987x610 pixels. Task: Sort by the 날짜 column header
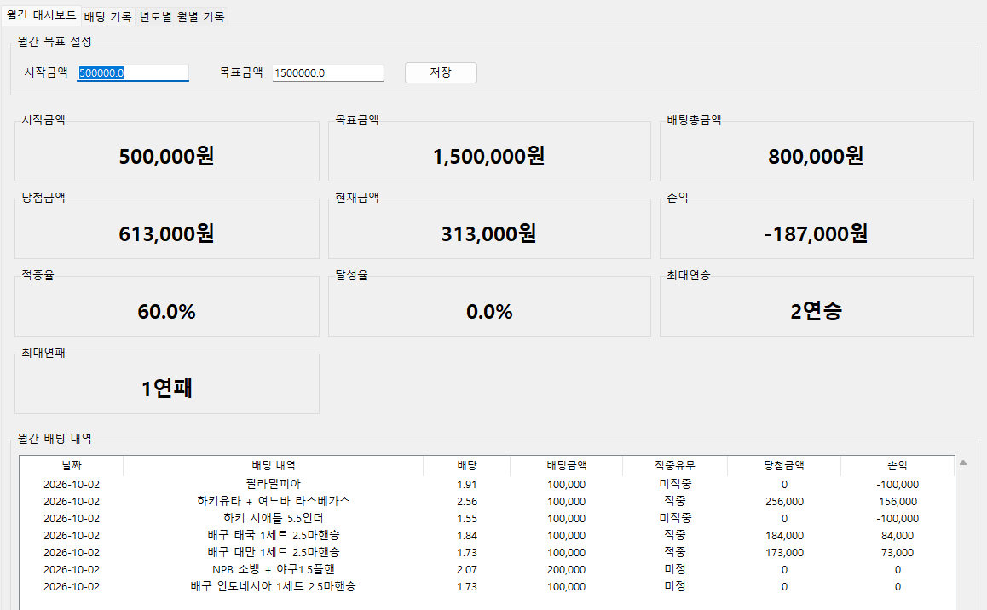click(x=72, y=465)
